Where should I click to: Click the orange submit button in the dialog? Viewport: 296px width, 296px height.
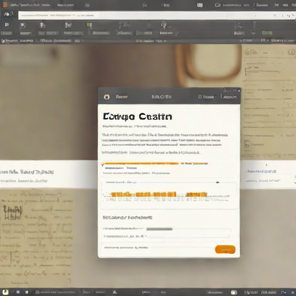225,249
